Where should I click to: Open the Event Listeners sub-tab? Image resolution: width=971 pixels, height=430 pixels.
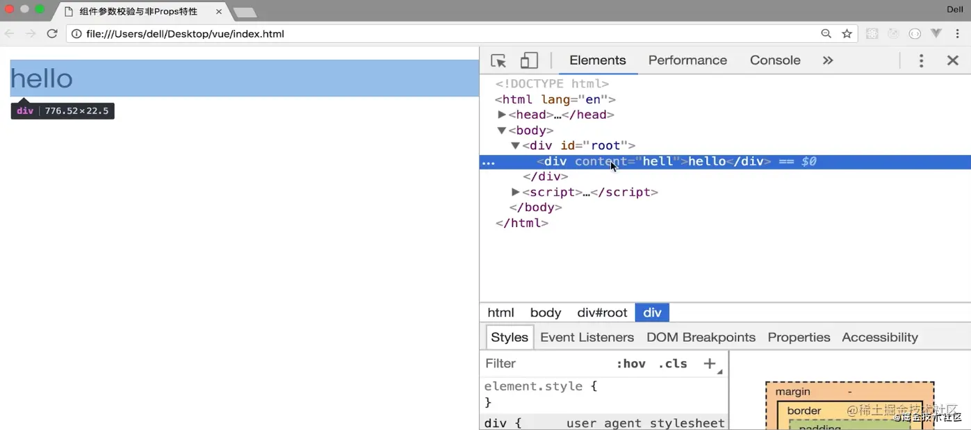tap(587, 337)
